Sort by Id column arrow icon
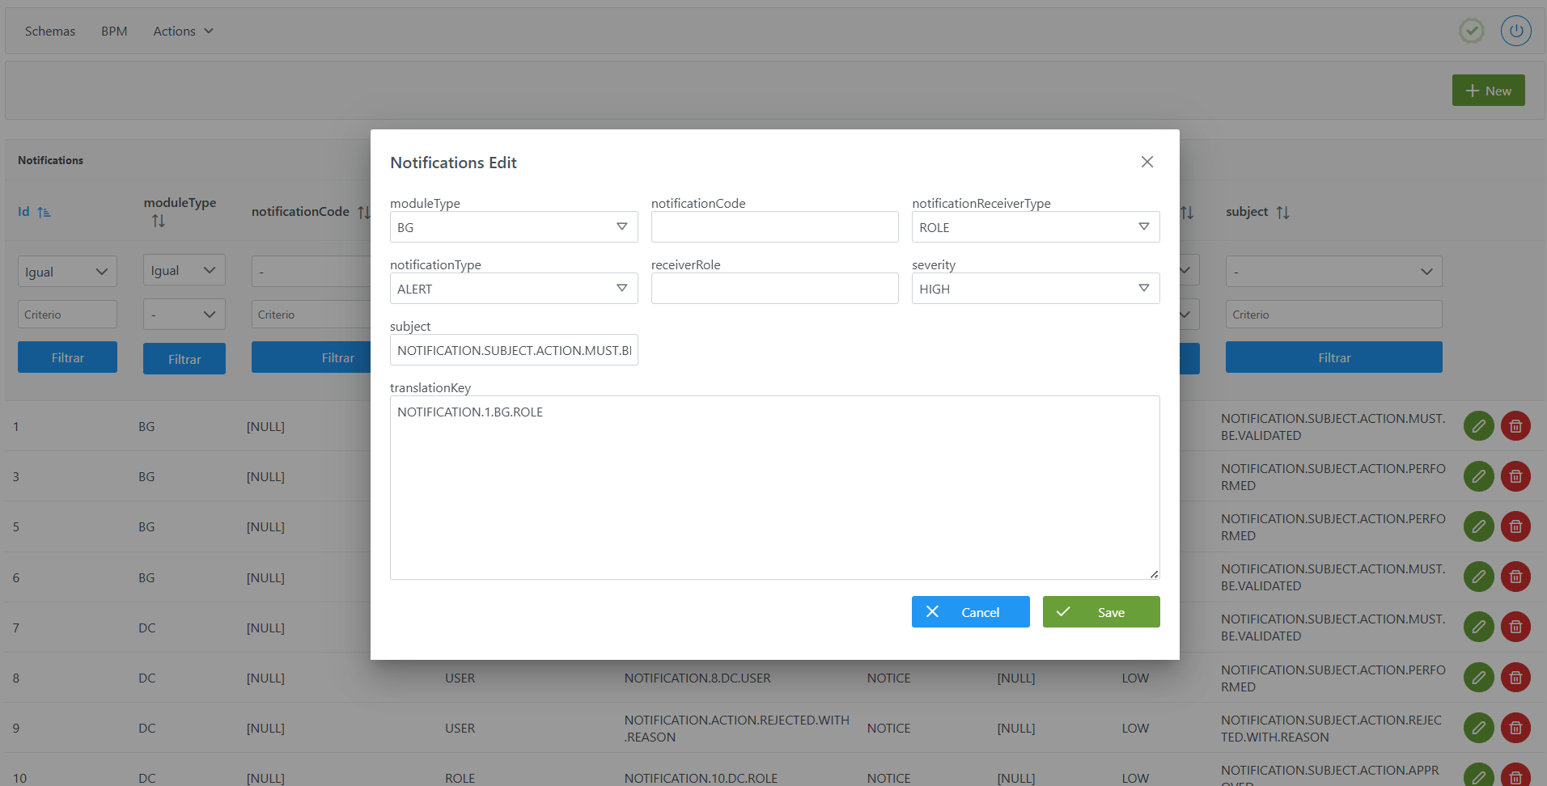 pos(44,212)
